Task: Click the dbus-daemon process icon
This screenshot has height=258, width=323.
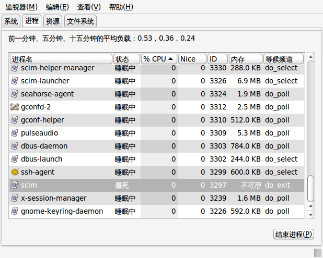Action: (x=15, y=146)
